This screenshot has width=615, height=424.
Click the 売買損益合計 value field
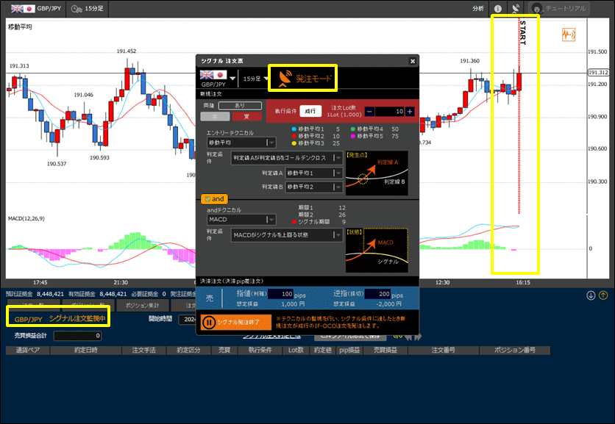(78, 336)
